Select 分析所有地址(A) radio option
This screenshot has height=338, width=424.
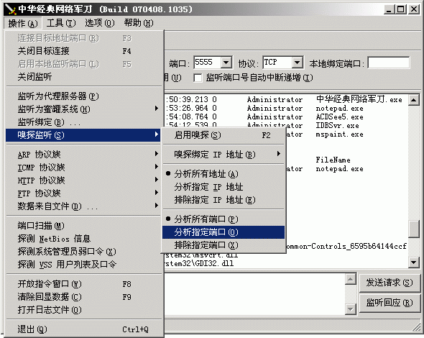[x=223, y=174]
